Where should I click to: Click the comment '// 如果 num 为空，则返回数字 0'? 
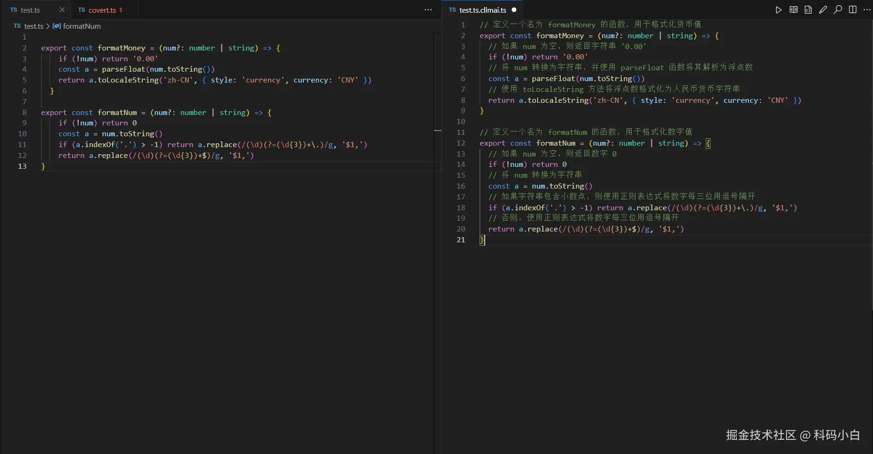tap(552, 154)
